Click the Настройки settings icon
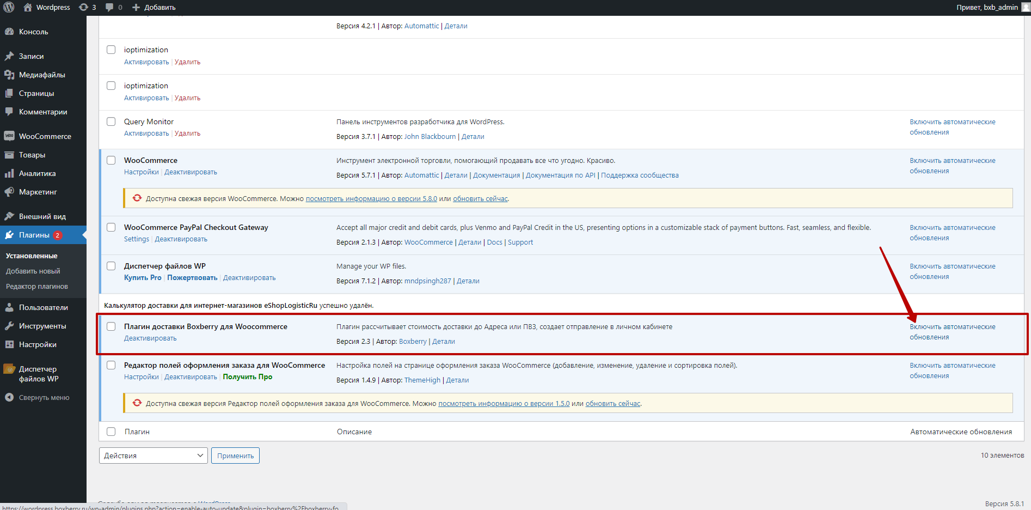The width and height of the screenshot is (1031, 510). [x=9, y=344]
